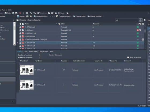Click the grayed-out Check In toolbar button

click(42, 13)
